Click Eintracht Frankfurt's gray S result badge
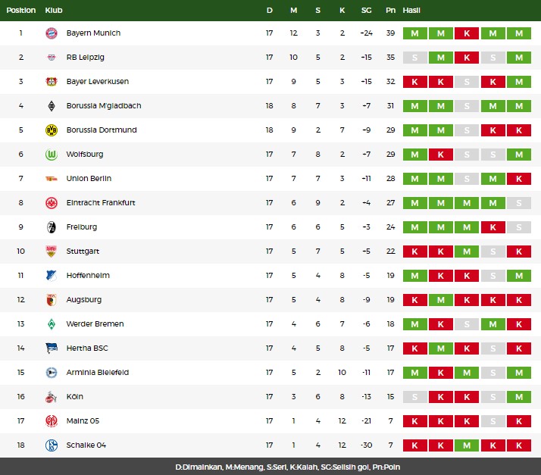The image size is (541, 475). tap(518, 203)
